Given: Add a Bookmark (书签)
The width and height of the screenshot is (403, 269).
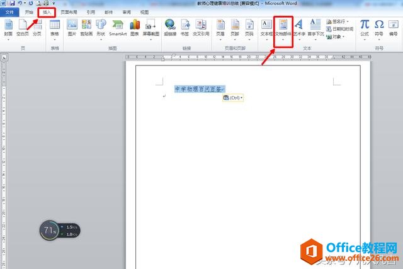Looking at the screenshot, I should point(184,28).
